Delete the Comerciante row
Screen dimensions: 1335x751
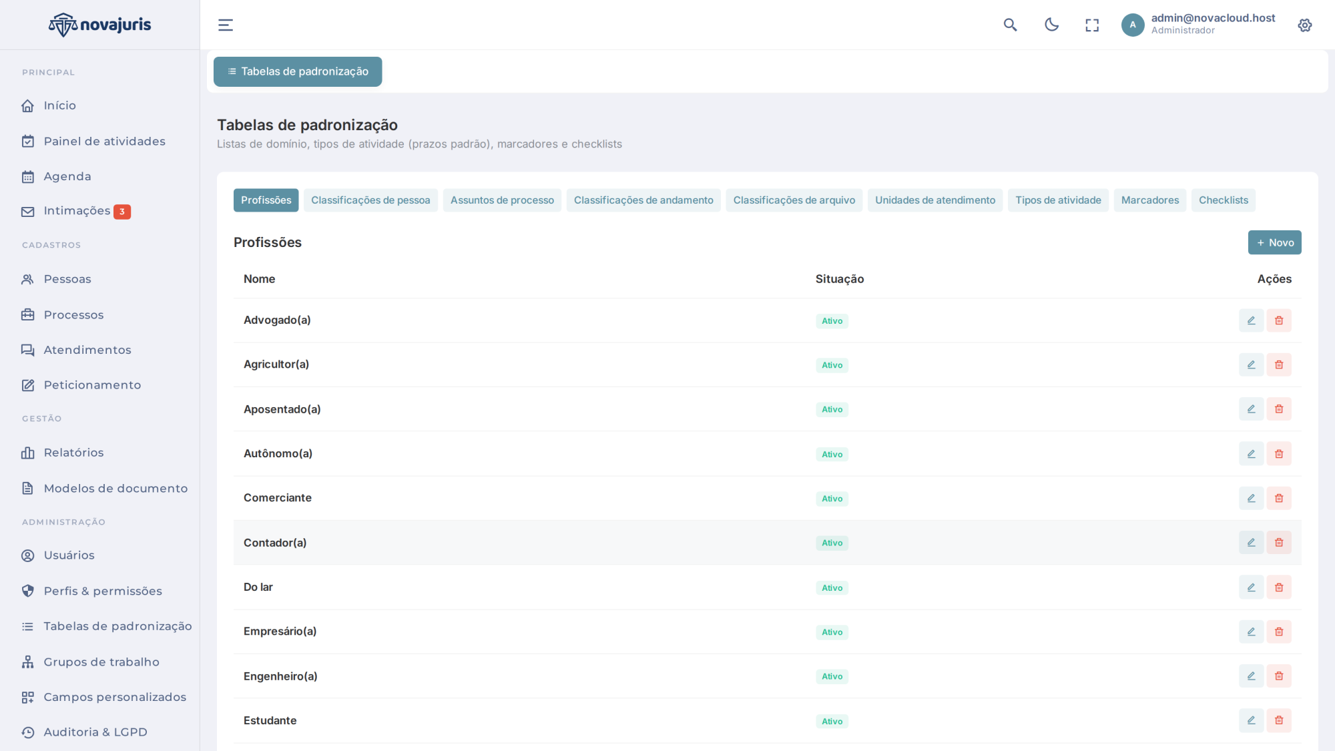click(x=1279, y=498)
